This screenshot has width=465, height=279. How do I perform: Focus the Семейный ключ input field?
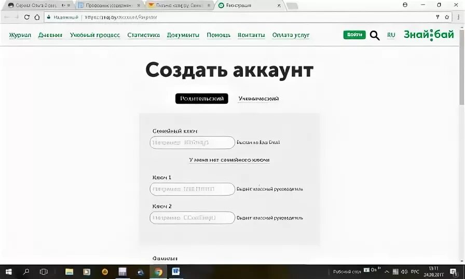pos(192,143)
